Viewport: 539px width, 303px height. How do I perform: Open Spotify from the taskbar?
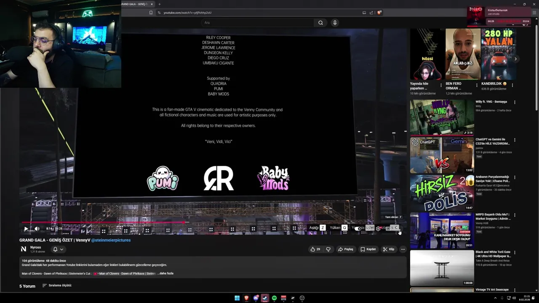tap(274, 298)
